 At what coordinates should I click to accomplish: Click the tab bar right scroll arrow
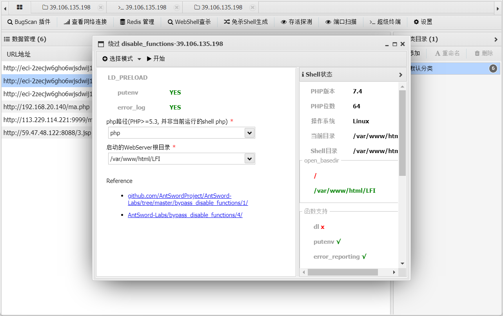[x=498, y=7]
